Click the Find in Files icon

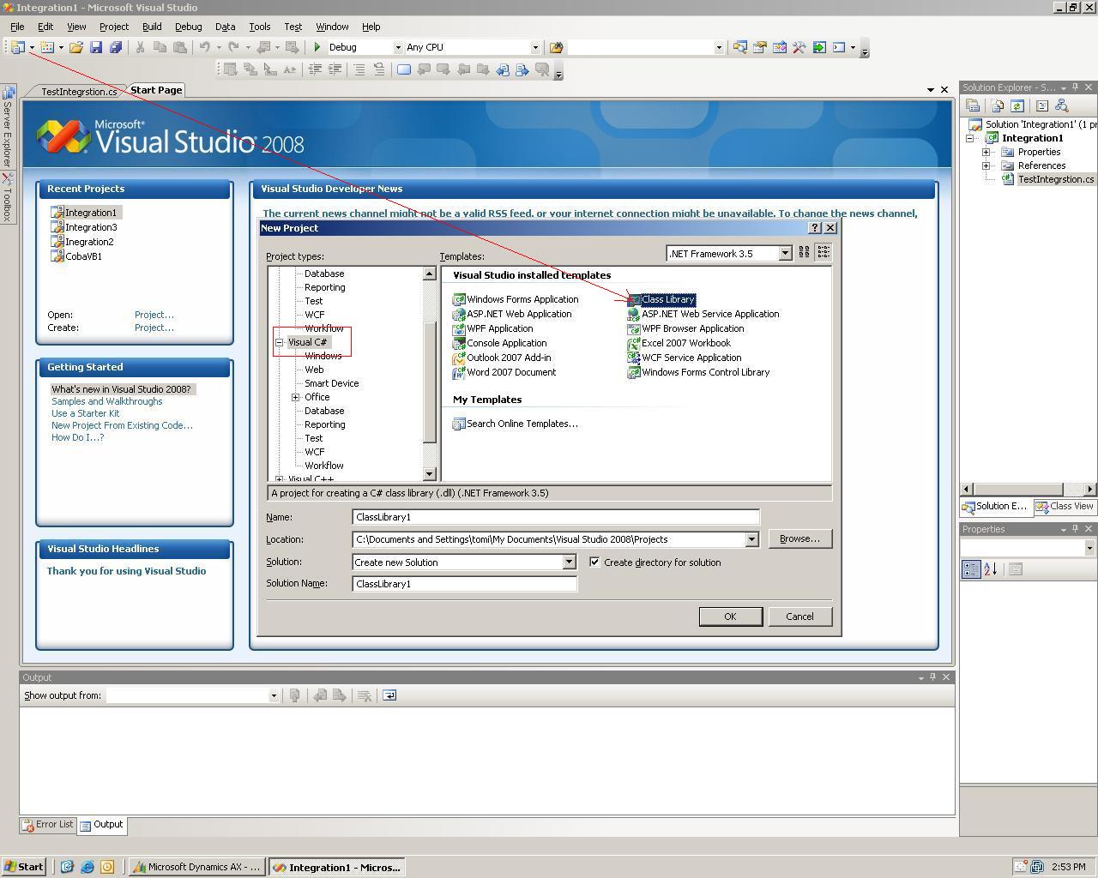556,47
